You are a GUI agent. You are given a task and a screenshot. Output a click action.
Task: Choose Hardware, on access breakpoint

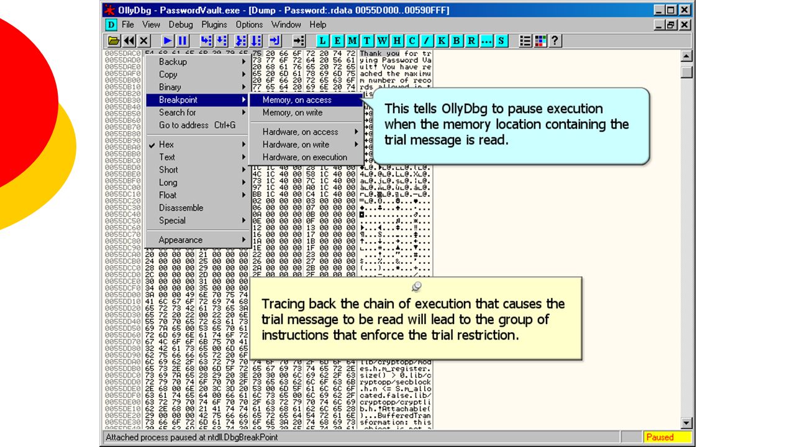[306, 132]
